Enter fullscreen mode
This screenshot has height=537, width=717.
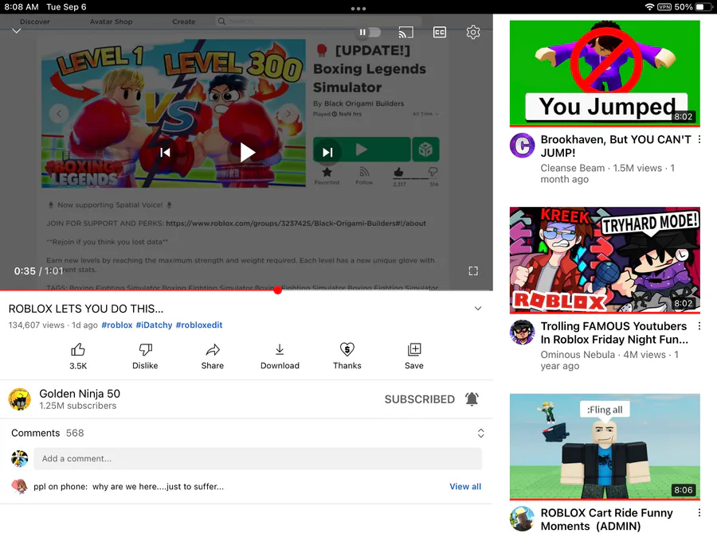[473, 271]
